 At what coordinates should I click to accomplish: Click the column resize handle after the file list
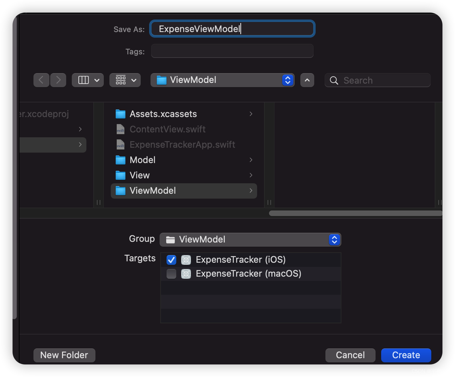click(269, 202)
